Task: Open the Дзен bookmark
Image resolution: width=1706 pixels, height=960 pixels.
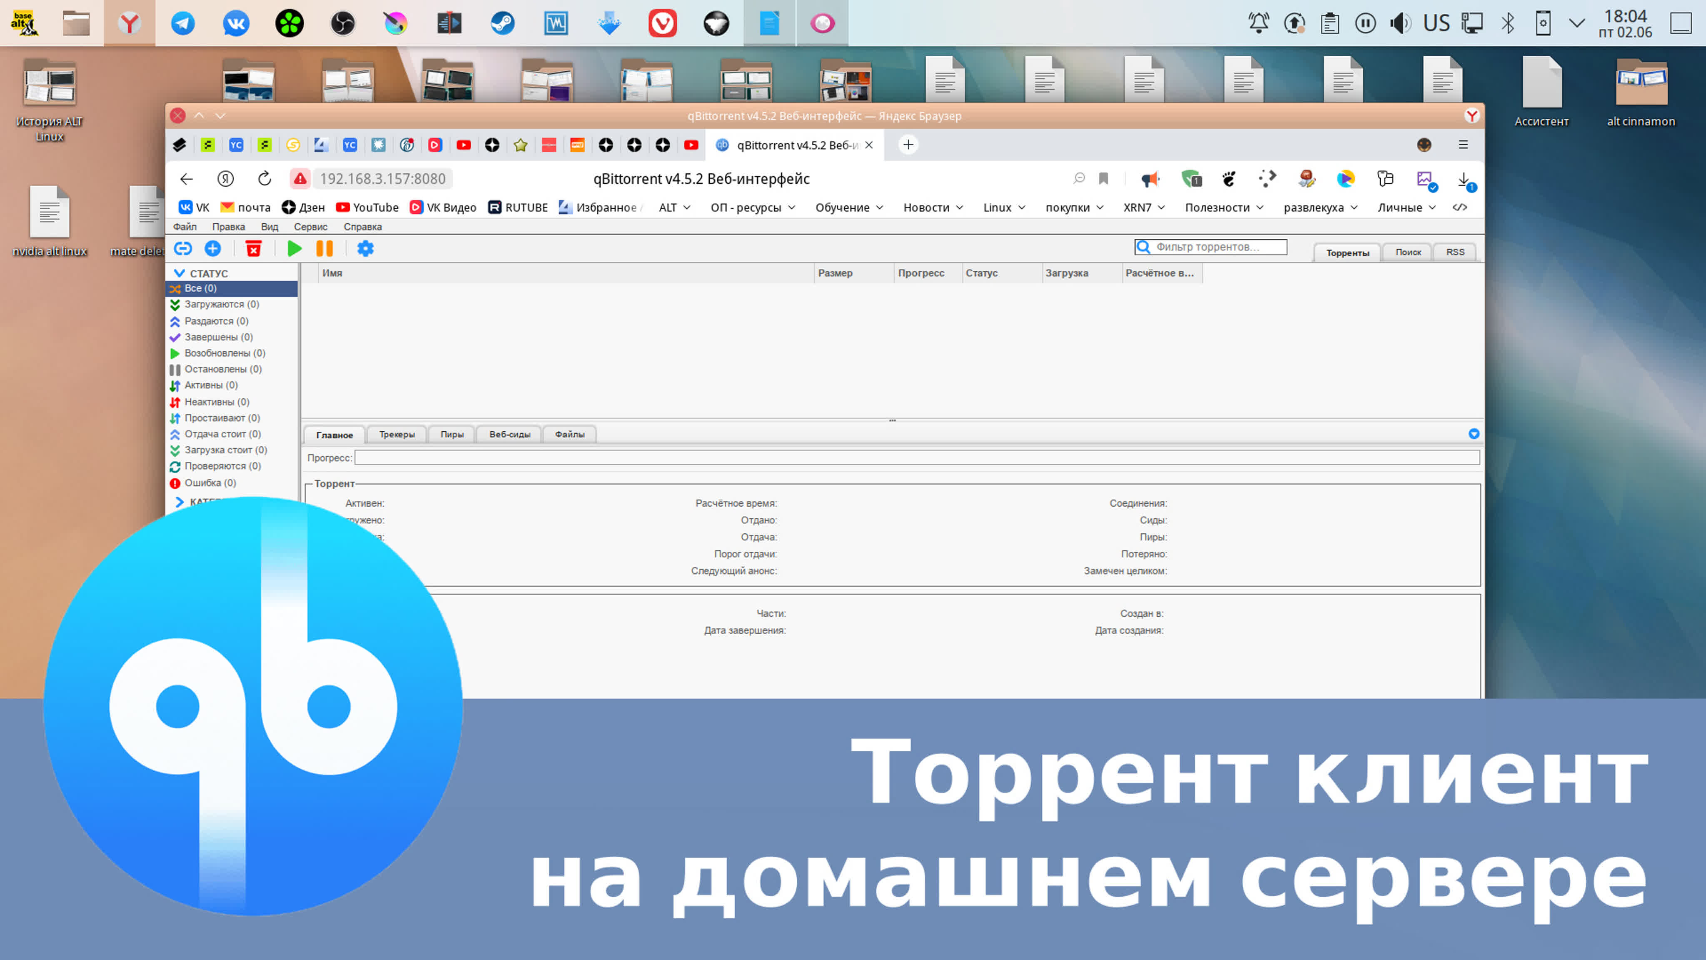Action: point(303,207)
